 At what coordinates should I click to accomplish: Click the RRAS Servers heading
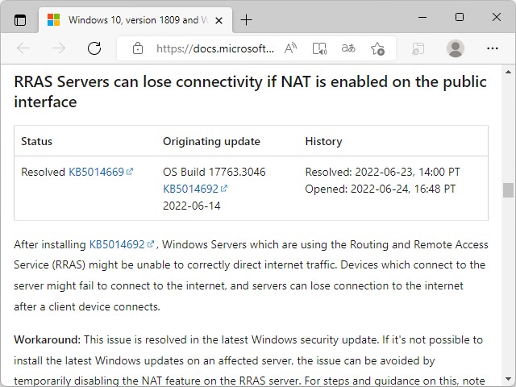tap(250, 91)
